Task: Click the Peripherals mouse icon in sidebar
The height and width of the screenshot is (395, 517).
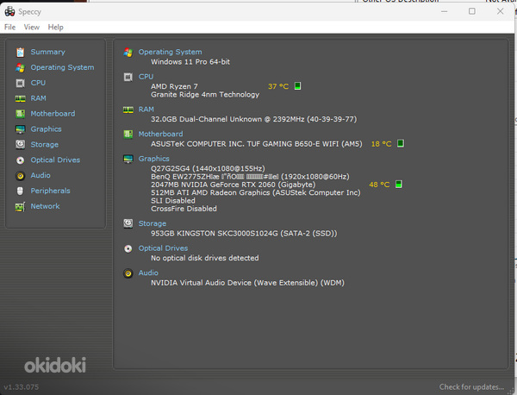Action: [x=20, y=191]
